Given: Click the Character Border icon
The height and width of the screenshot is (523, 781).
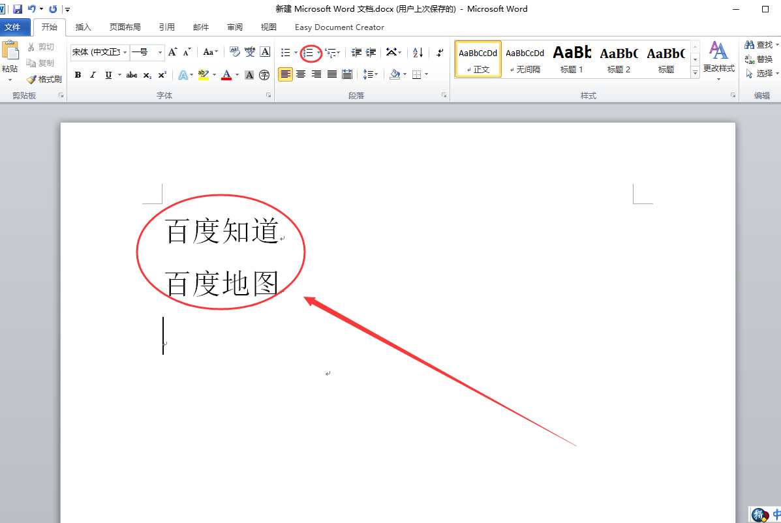Looking at the screenshot, I should pyautogui.click(x=266, y=52).
